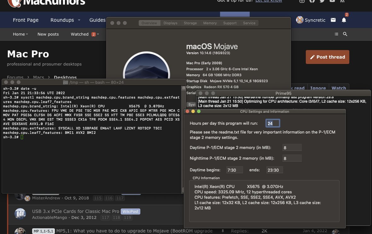
Task: Expand the Home menu dropdown
Action: click(27, 34)
